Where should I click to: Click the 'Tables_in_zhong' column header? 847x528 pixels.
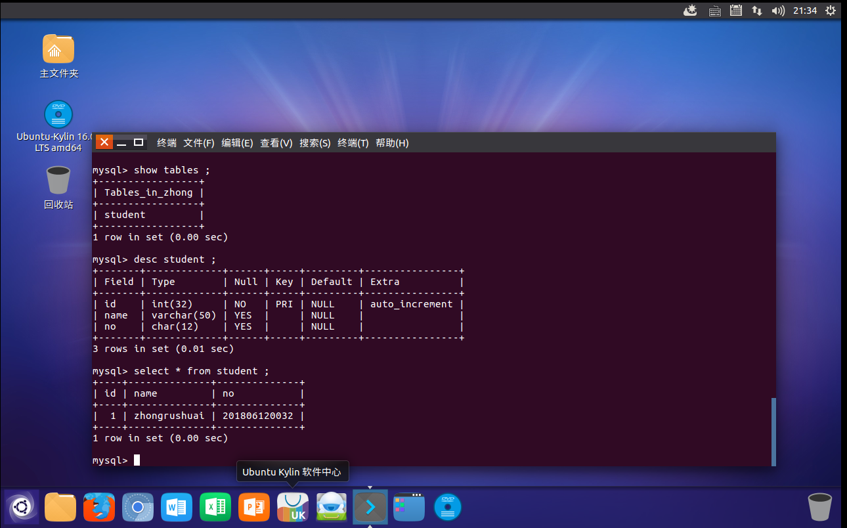pos(148,192)
